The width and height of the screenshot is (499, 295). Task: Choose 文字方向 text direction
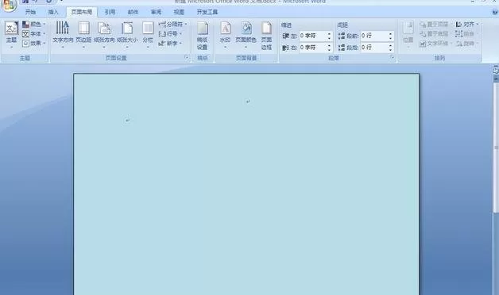click(x=63, y=35)
